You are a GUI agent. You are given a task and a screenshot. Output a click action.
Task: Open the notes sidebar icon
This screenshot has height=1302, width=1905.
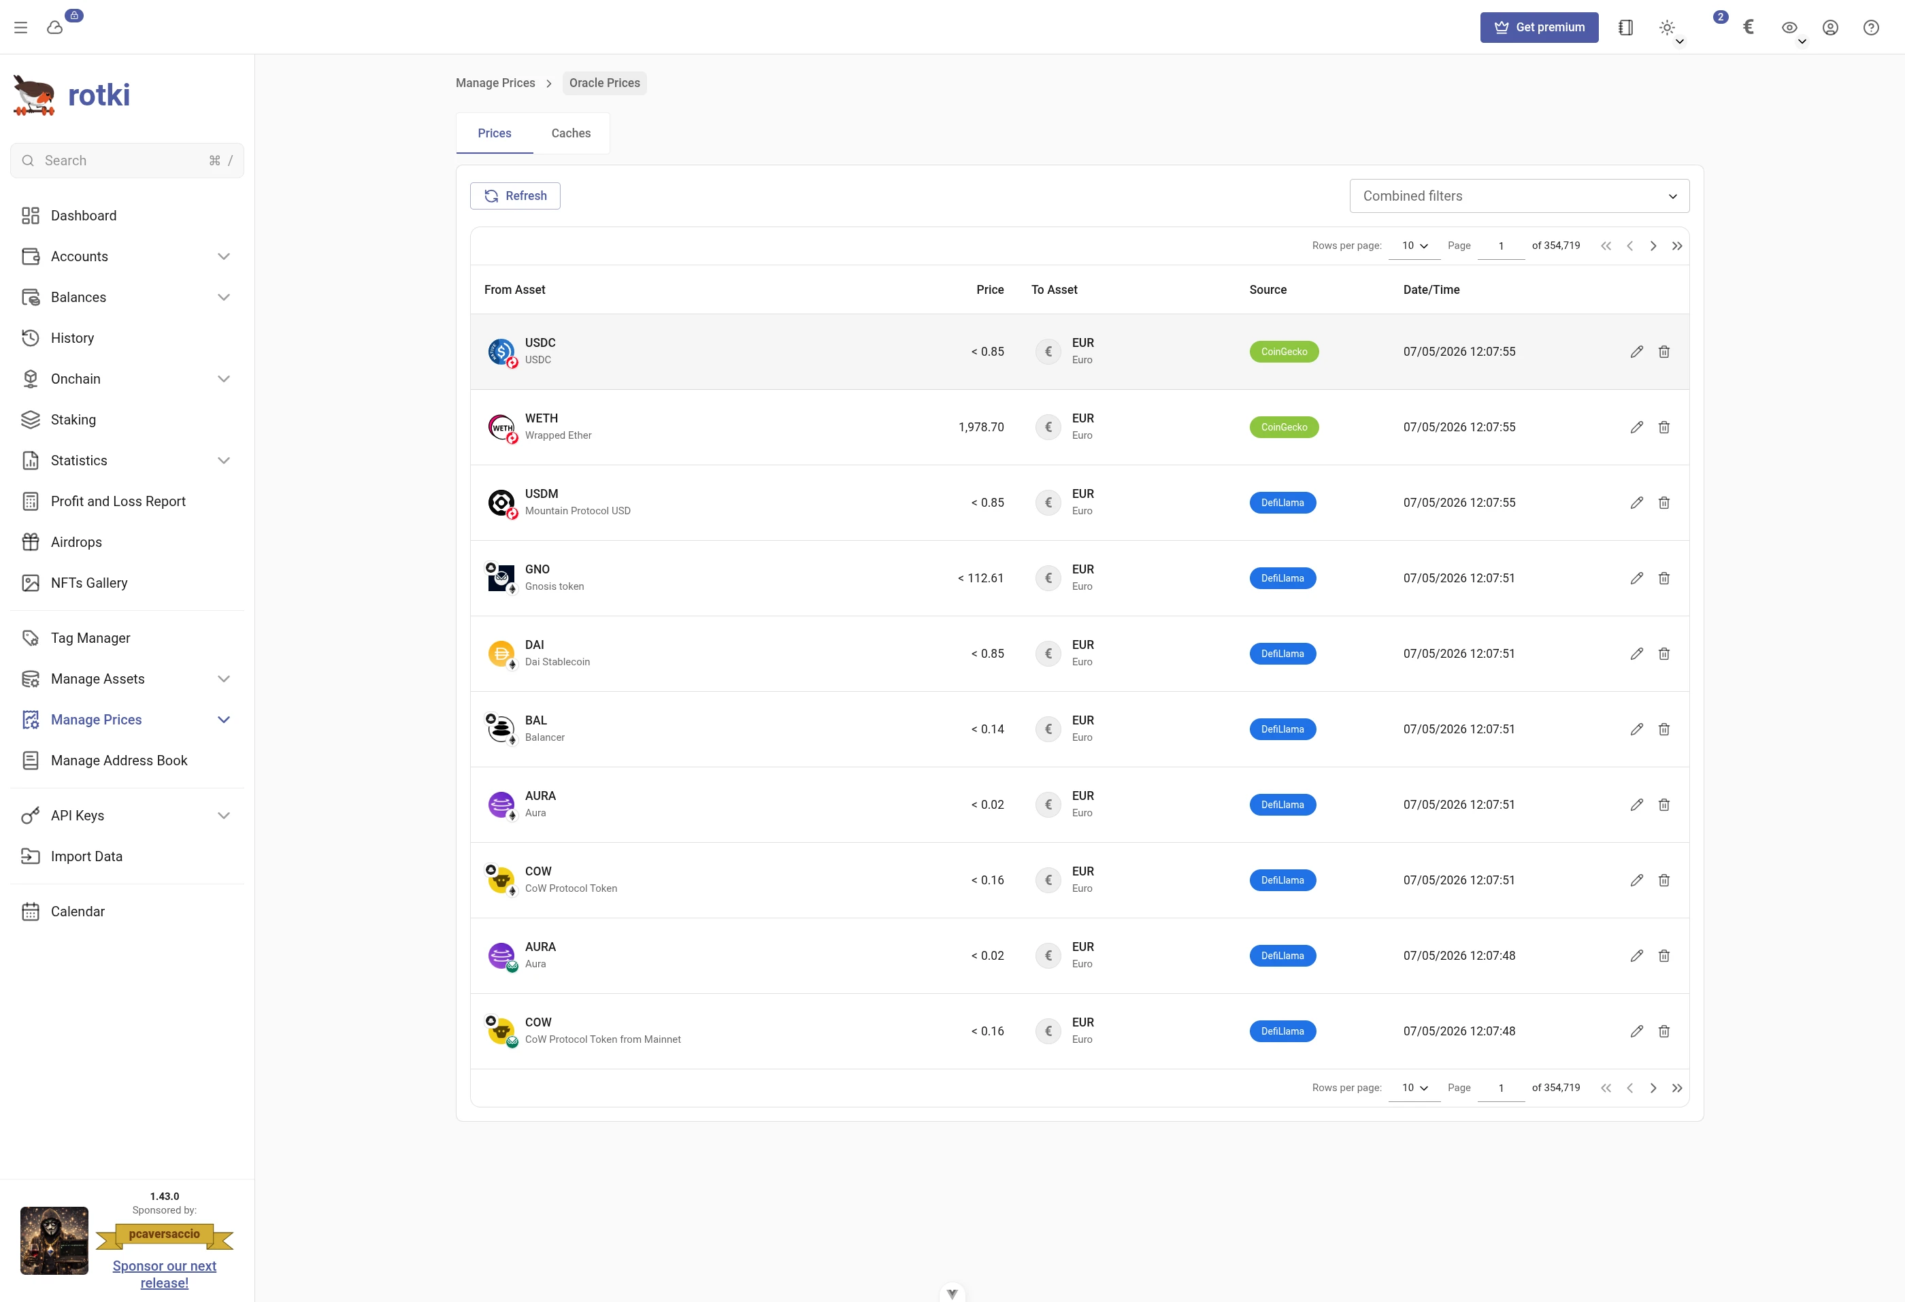1625,27
